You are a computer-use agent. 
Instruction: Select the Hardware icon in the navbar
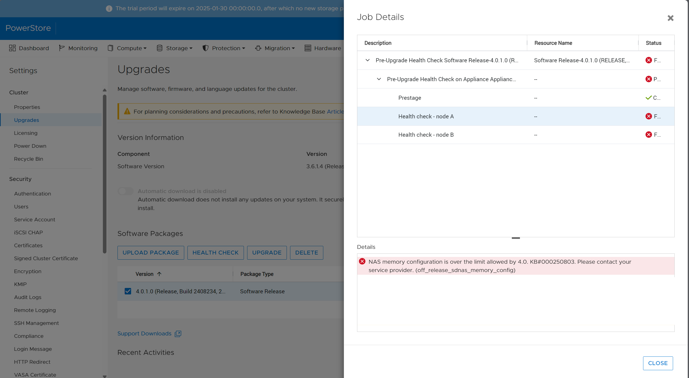[308, 48]
